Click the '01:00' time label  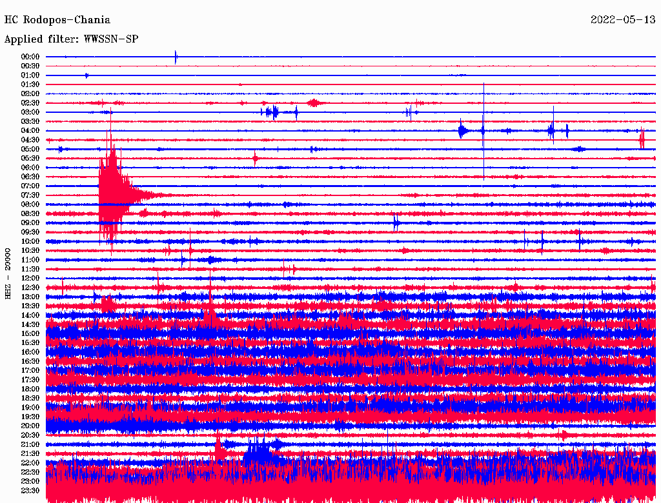click(30, 75)
